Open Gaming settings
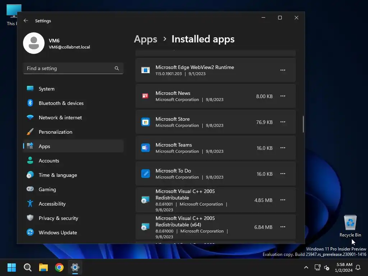 [73, 189]
